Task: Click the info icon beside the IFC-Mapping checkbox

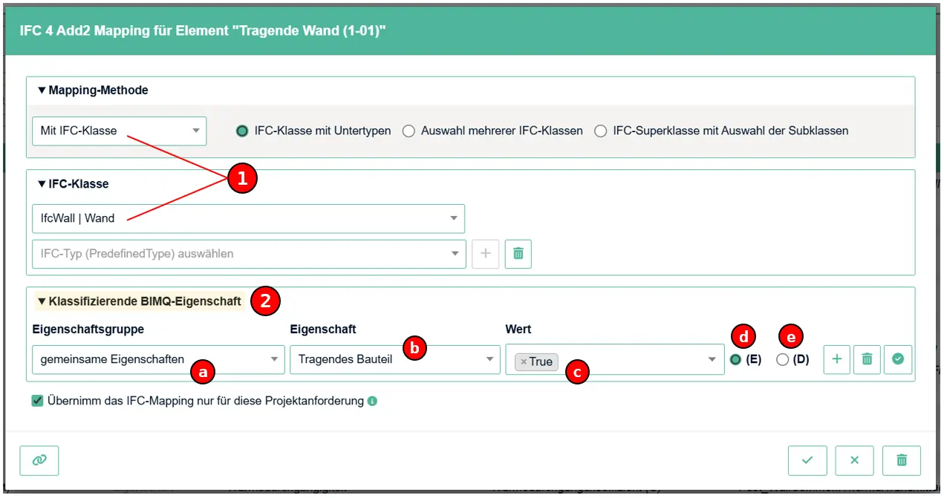Action: (373, 401)
